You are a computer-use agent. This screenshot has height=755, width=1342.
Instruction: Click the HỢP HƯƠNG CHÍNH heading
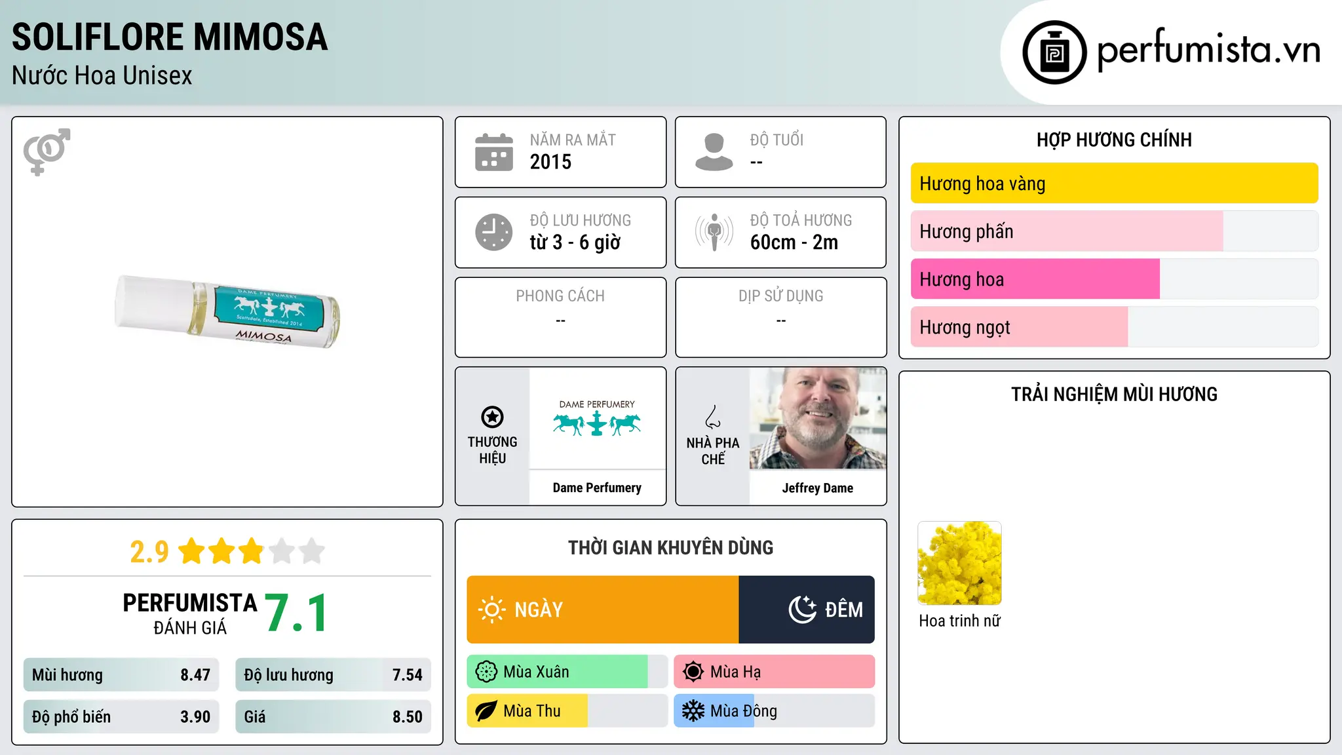tap(1114, 140)
